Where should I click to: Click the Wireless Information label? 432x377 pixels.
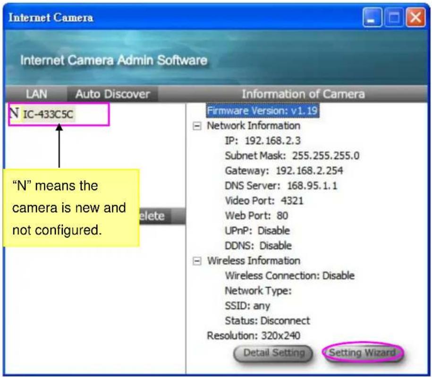pos(254,261)
